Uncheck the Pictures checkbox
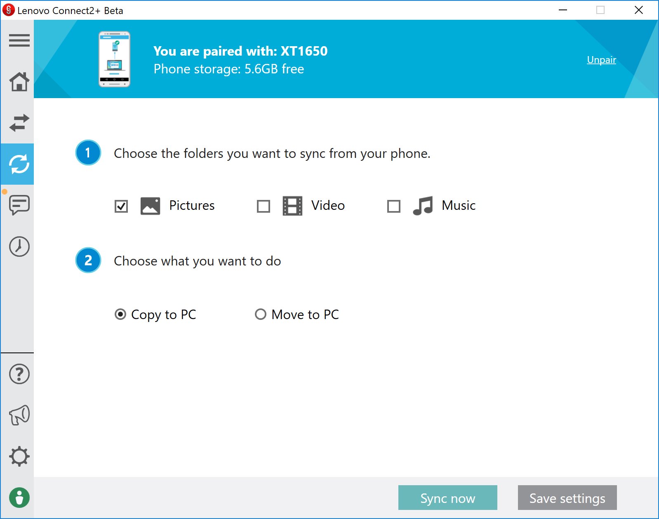Image resolution: width=659 pixels, height=519 pixels. 121,206
